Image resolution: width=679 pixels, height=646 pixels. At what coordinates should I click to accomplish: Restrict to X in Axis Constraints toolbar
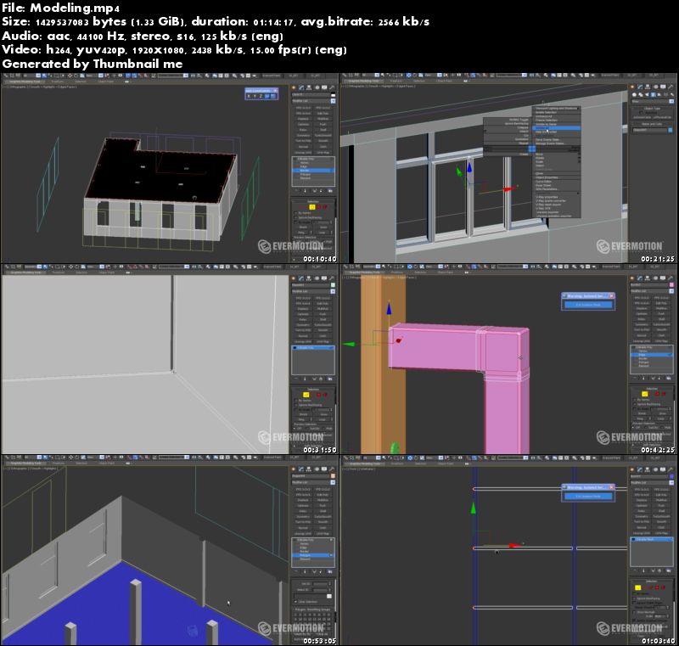coord(249,96)
